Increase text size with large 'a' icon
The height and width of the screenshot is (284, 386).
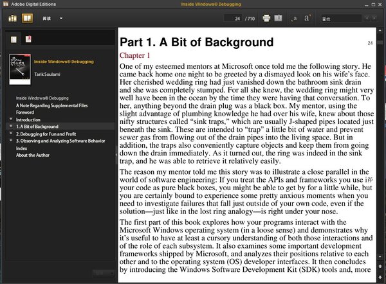307,18
